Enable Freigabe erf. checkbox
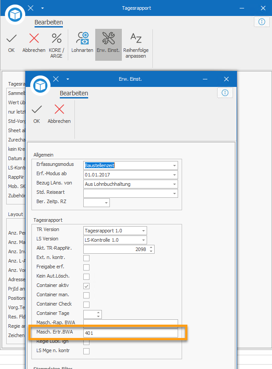 86,267
